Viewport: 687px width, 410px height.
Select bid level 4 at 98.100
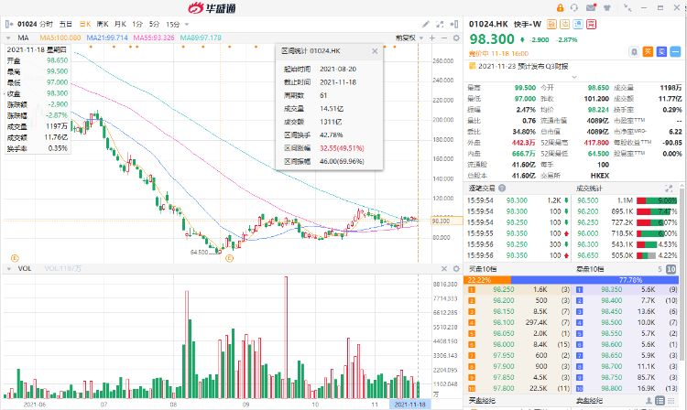pyautogui.click(x=518, y=322)
